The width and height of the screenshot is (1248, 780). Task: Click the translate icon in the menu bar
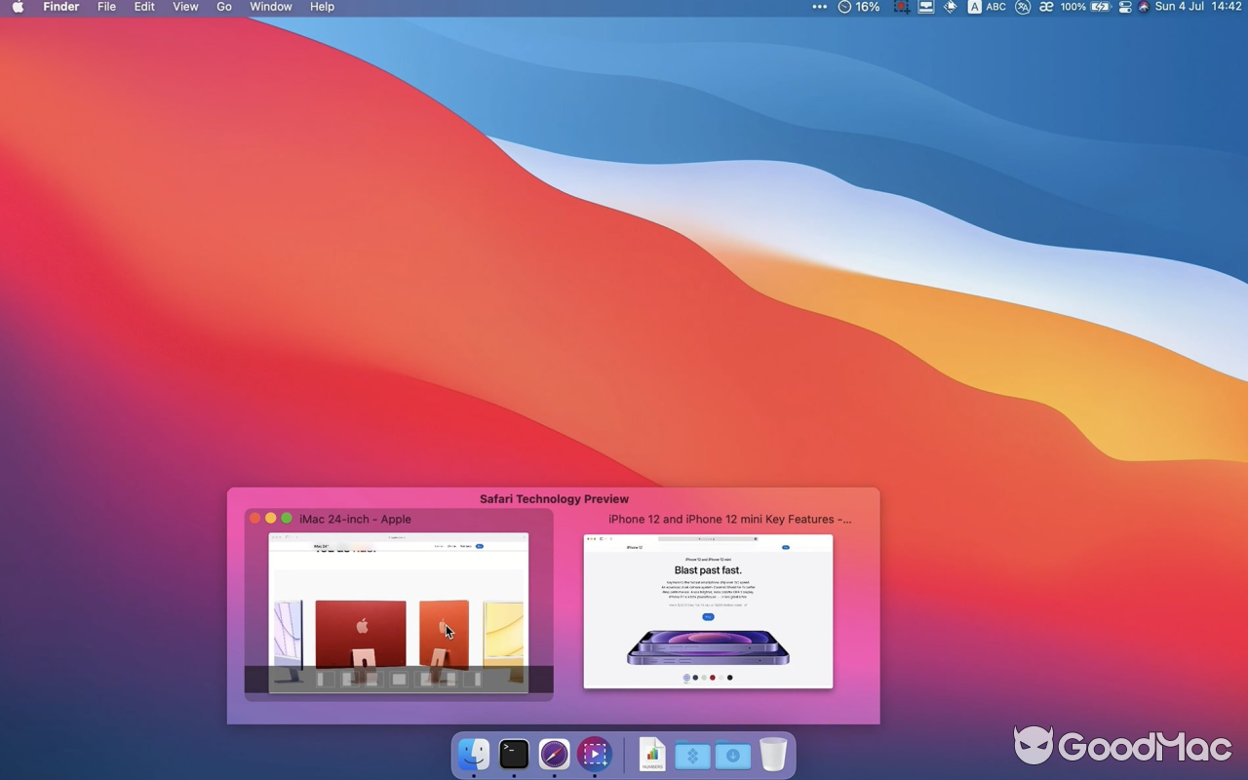[1022, 7]
